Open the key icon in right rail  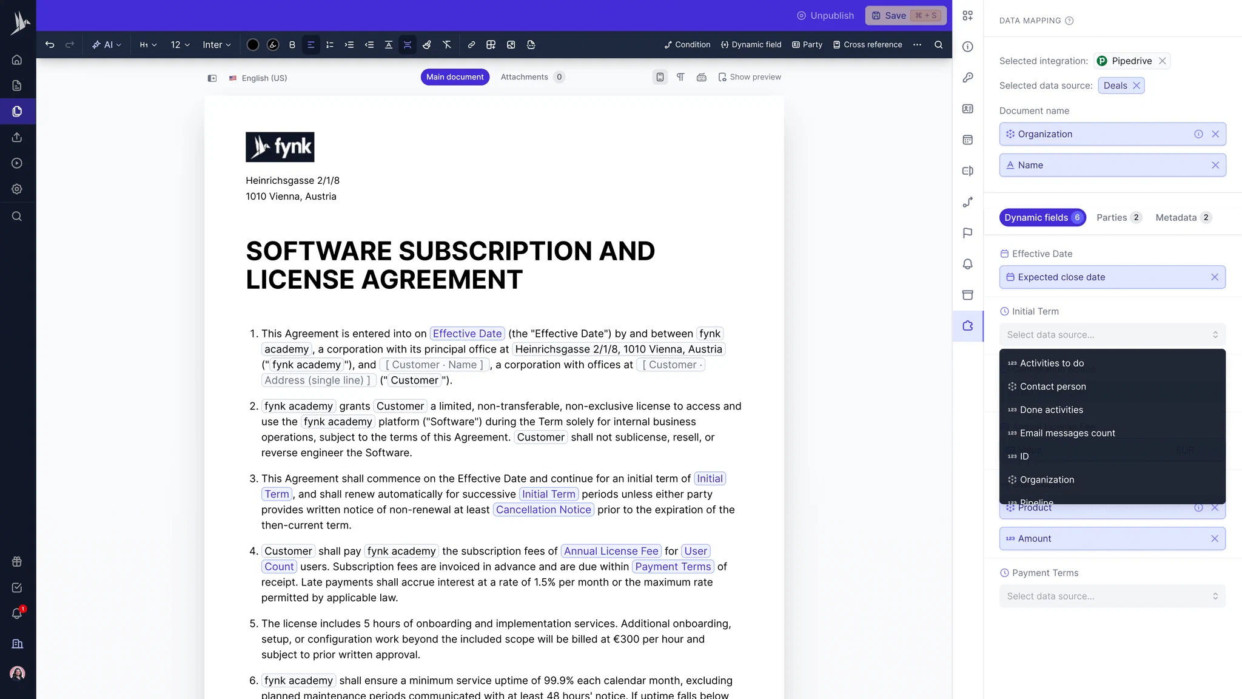(x=968, y=78)
